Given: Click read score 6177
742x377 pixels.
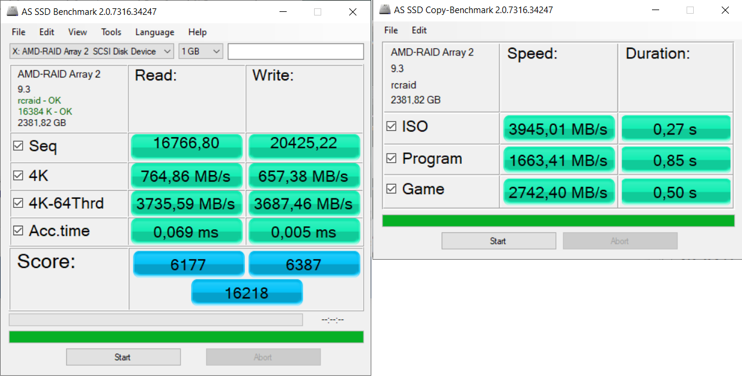Looking at the screenshot, I should tap(188, 264).
